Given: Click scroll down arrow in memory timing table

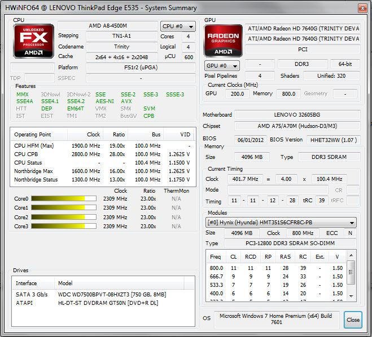Looking at the screenshot, I should tap(351, 296).
